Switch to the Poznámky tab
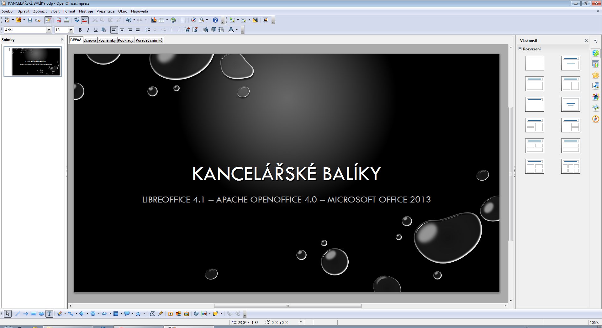Viewport: 602px width, 328px height. pyautogui.click(x=107, y=40)
